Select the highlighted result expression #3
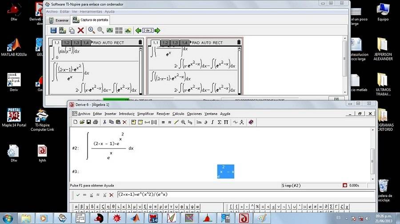This screenshot has width=400, height=224. click(225, 172)
